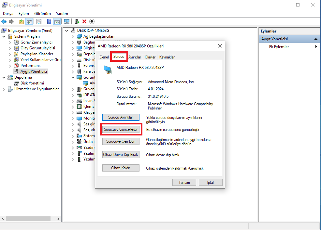Select the Performans tree item
Screen dimensions: 321x230
(30, 66)
